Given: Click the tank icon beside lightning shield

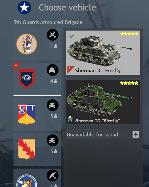Looking at the screenshot, I should click(53, 140).
